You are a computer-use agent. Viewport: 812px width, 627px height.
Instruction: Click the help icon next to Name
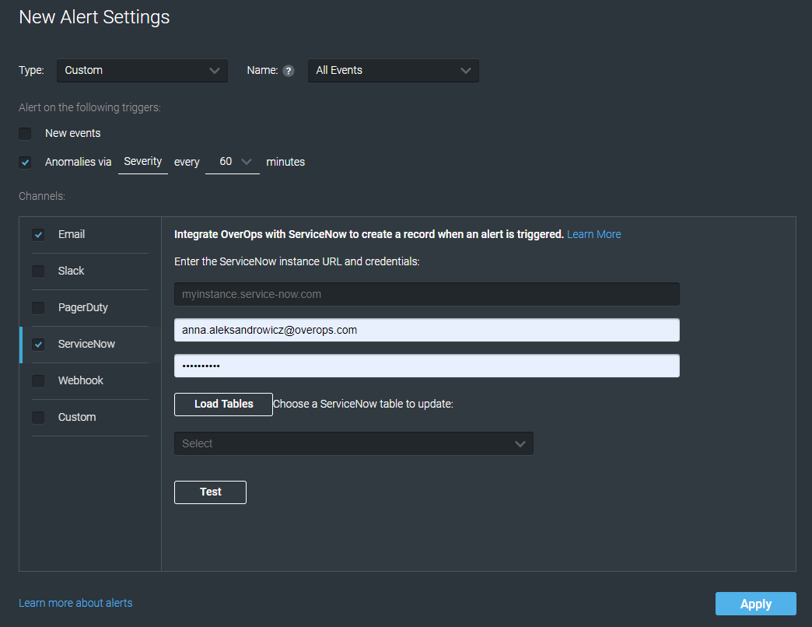[289, 71]
